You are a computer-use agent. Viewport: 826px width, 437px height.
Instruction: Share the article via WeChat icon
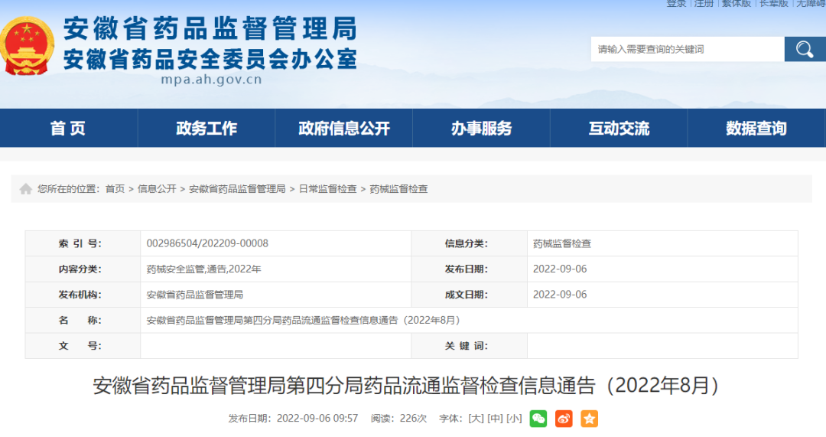(x=538, y=419)
